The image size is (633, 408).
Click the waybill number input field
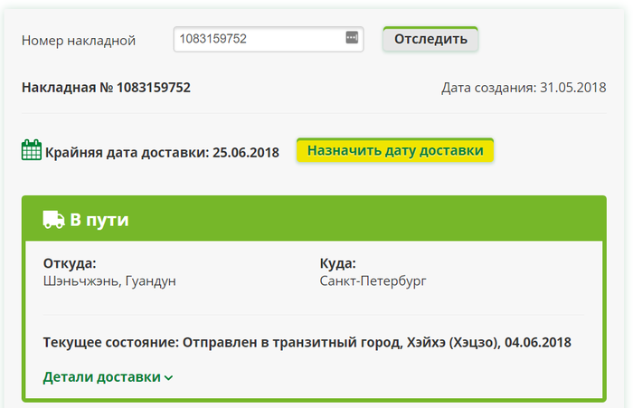[258, 39]
